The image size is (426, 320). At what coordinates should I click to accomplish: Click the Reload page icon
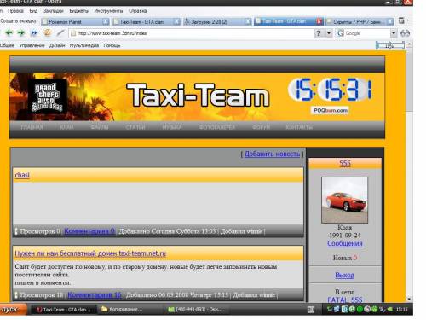[x=47, y=33]
